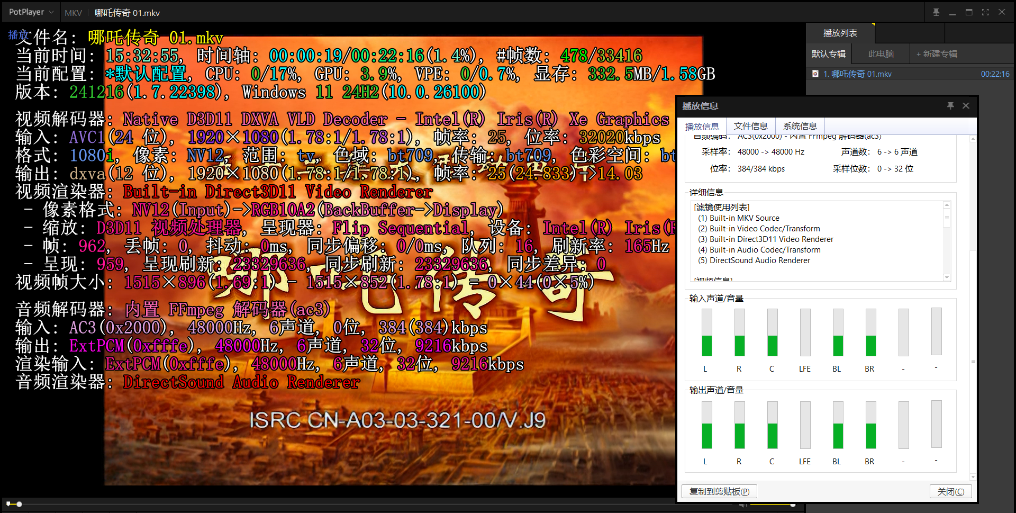The width and height of the screenshot is (1016, 513).
Task: Click the output BR channel volume meter
Action: pos(870,425)
